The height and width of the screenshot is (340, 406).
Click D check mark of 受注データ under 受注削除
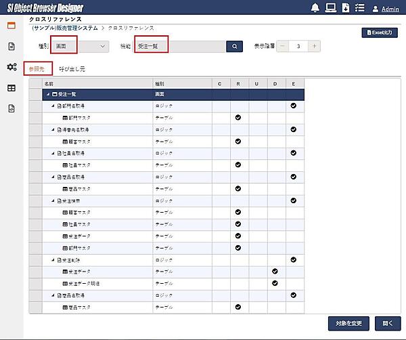click(275, 272)
